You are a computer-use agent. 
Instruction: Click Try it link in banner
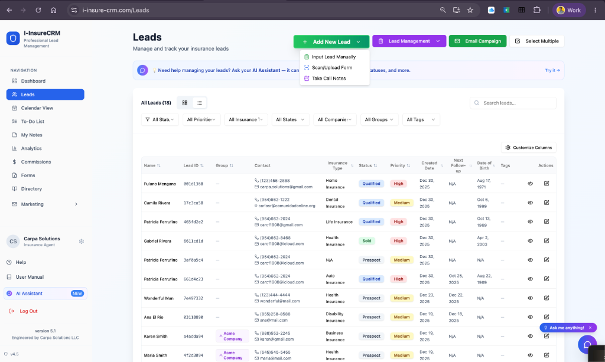[x=552, y=70]
